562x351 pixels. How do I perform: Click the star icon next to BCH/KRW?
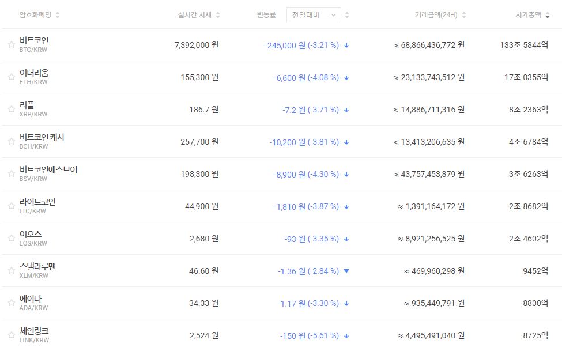11,142
